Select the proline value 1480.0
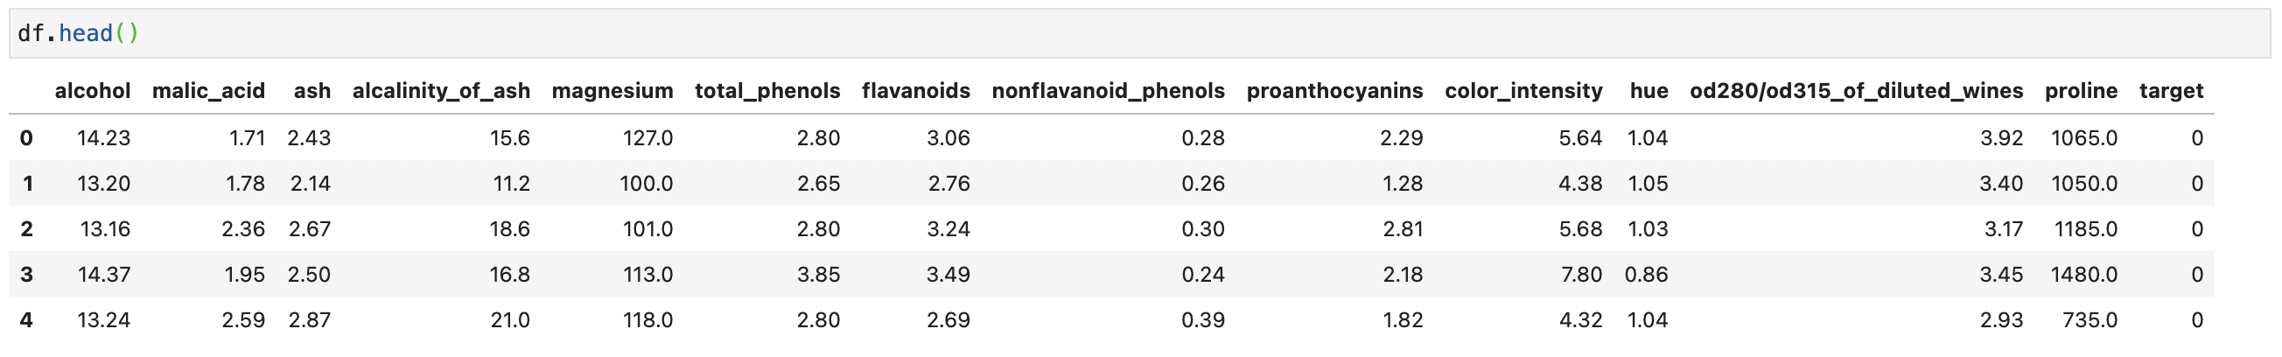This screenshot has height=357, width=2282. (x=2083, y=275)
